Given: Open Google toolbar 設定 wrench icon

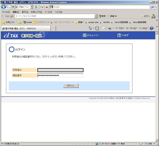Looking at the screenshot, I should tap(153, 16).
